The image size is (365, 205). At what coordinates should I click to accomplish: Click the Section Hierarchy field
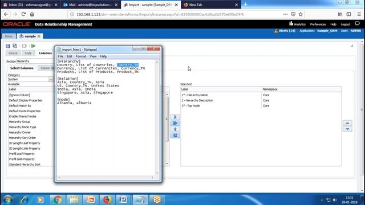(x=35, y=61)
